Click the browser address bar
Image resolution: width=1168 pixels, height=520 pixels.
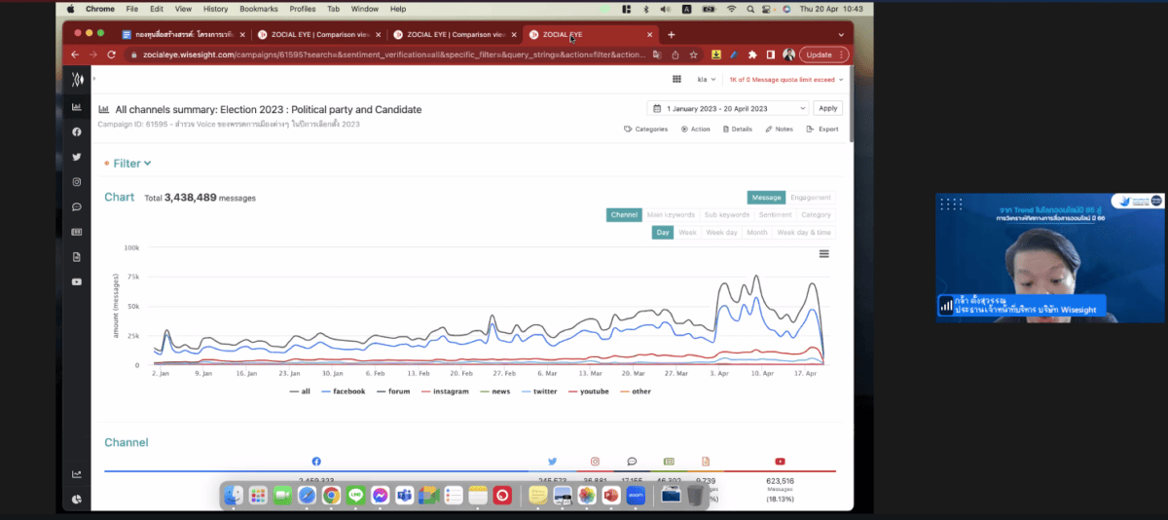(x=389, y=55)
